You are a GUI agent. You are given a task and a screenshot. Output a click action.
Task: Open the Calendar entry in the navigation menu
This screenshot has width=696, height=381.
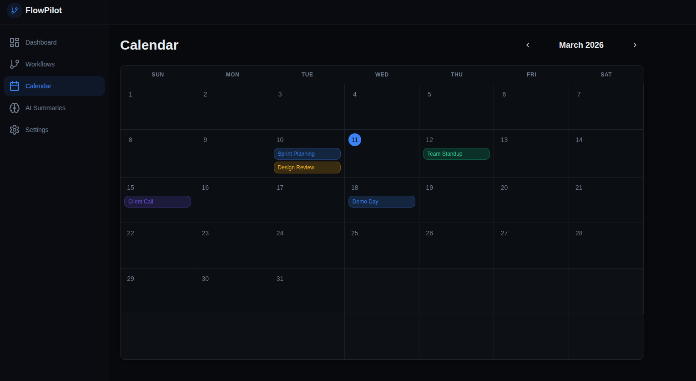38,86
